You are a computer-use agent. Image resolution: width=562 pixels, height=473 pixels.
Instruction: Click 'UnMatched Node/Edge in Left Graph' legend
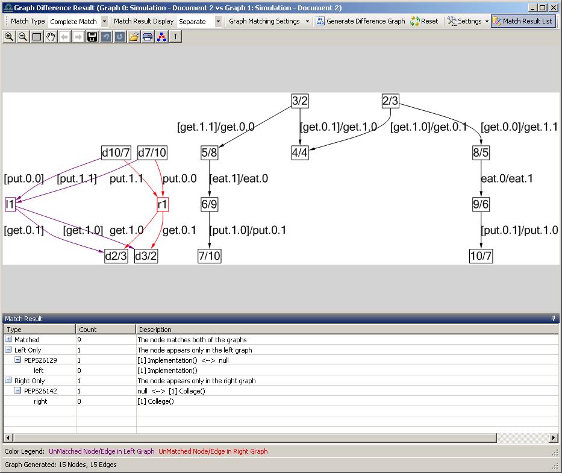(101, 451)
